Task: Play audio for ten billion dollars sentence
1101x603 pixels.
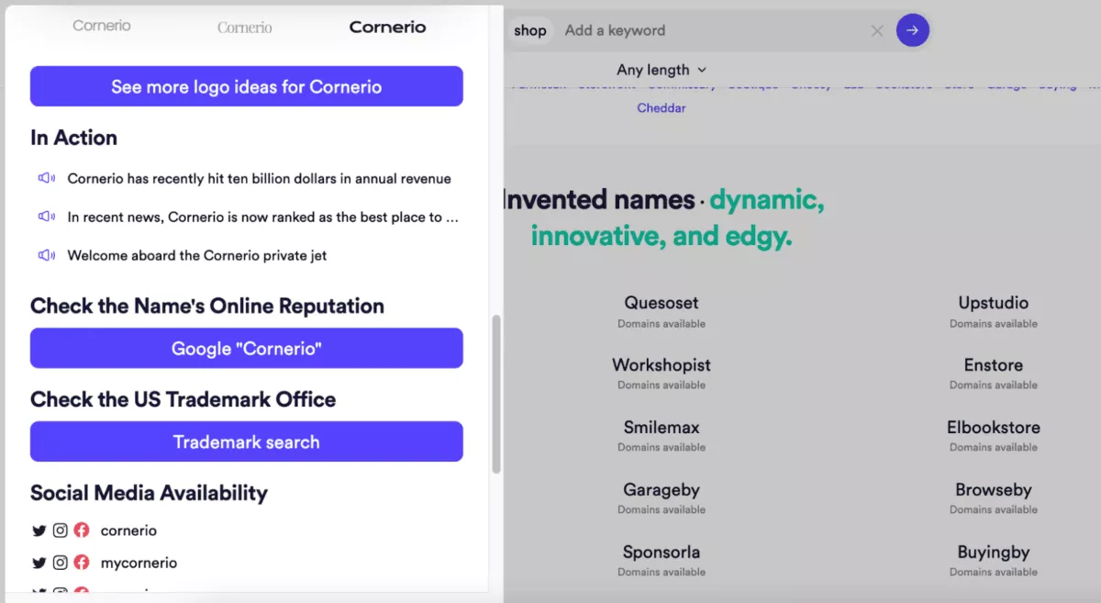Action: pos(47,178)
